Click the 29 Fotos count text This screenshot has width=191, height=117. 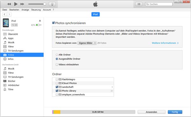[x=102, y=43]
